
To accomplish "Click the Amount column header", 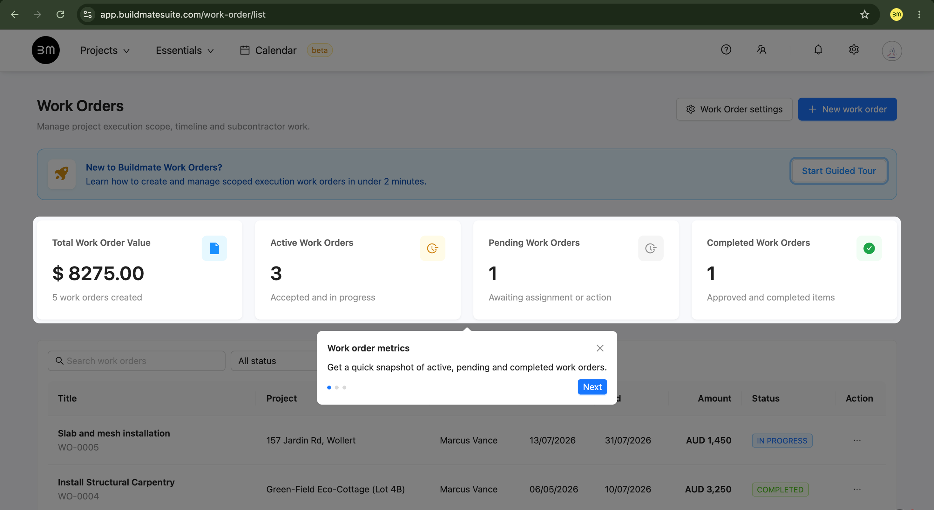I will (x=714, y=398).
